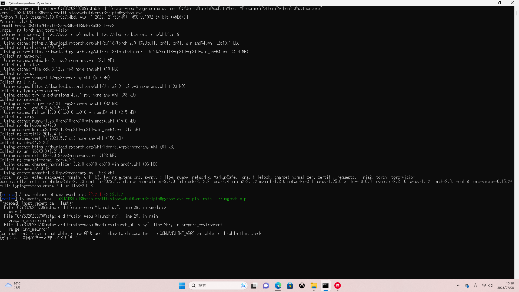Open Microsoft Edge from the taskbar
The width and height of the screenshot is (519, 292).
click(x=278, y=286)
